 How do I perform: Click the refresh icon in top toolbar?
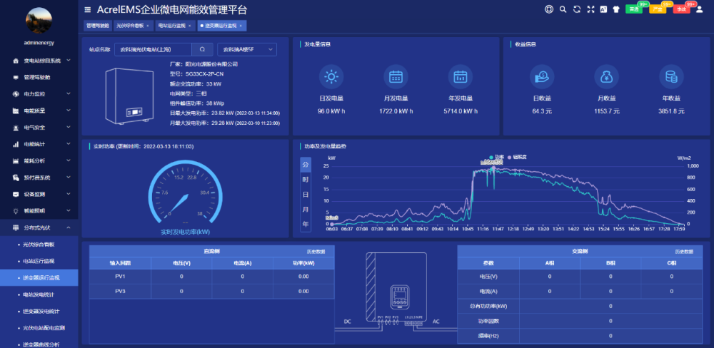point(576,9)
